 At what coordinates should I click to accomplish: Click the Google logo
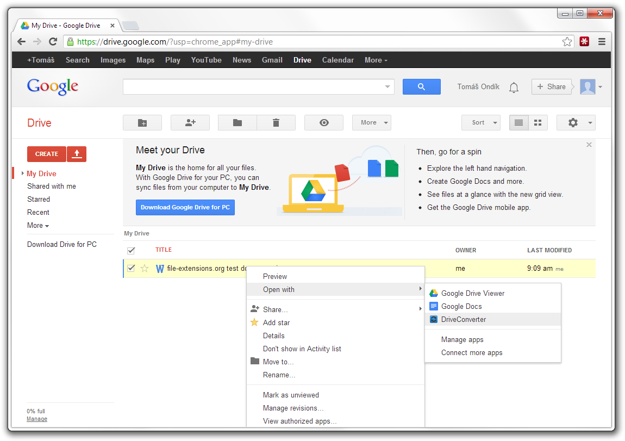[53, 86]
